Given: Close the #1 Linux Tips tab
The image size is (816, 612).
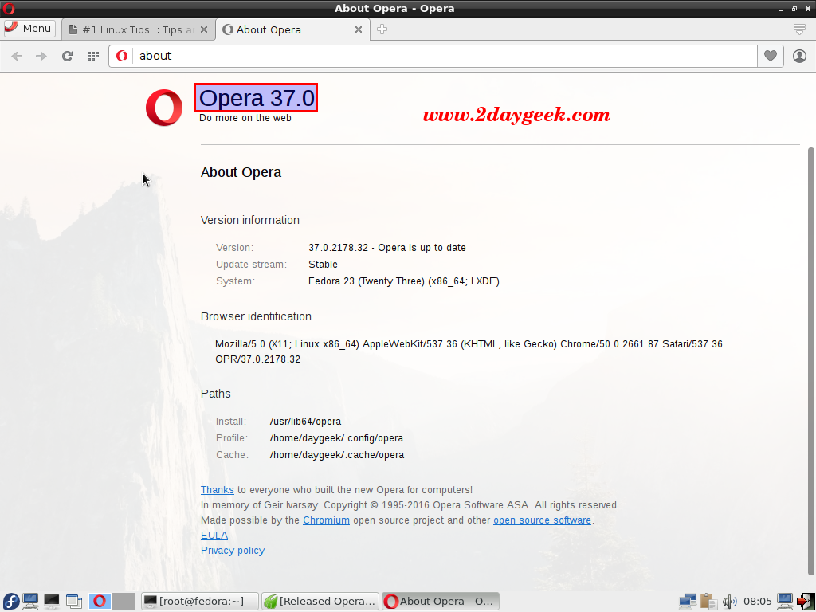Looking at the screenshot, I should (204, 29).
